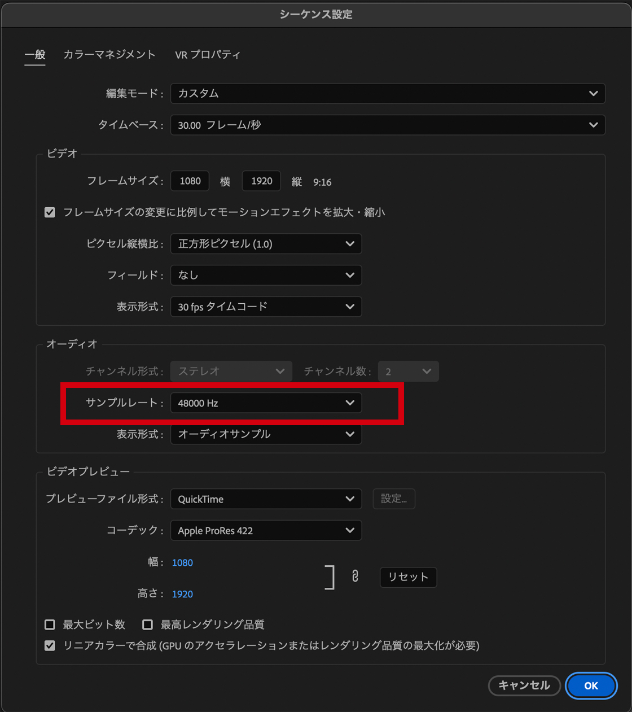Disable the リニアカラーで合成 checkbox

(50, 645)
